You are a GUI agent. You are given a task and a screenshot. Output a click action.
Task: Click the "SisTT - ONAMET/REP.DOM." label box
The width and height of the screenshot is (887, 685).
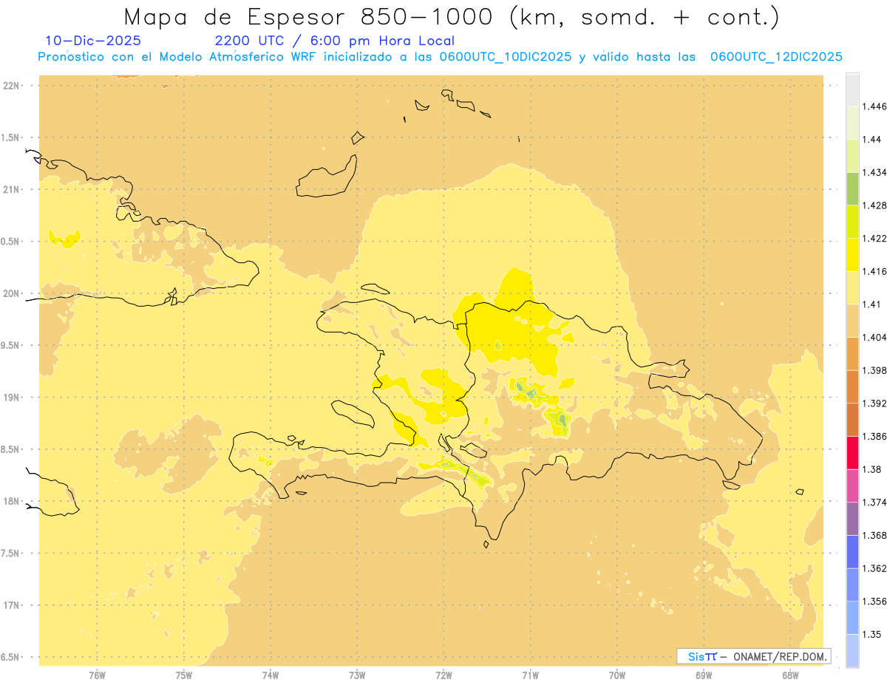[x=754, y=655]
